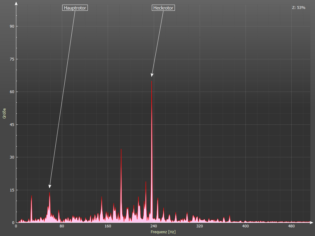The width and height of the screenshot is (315, 236).
Task: Click the 45 tick on Größe axis
Action: 12,124
